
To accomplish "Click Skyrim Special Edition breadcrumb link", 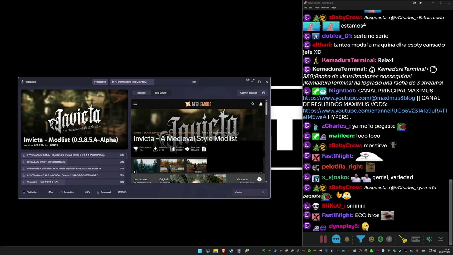I will point(156,132).
